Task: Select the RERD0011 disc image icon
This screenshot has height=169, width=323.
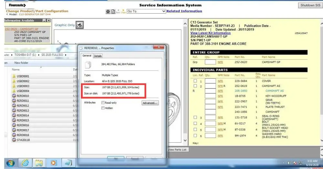Action: [14, 101]
